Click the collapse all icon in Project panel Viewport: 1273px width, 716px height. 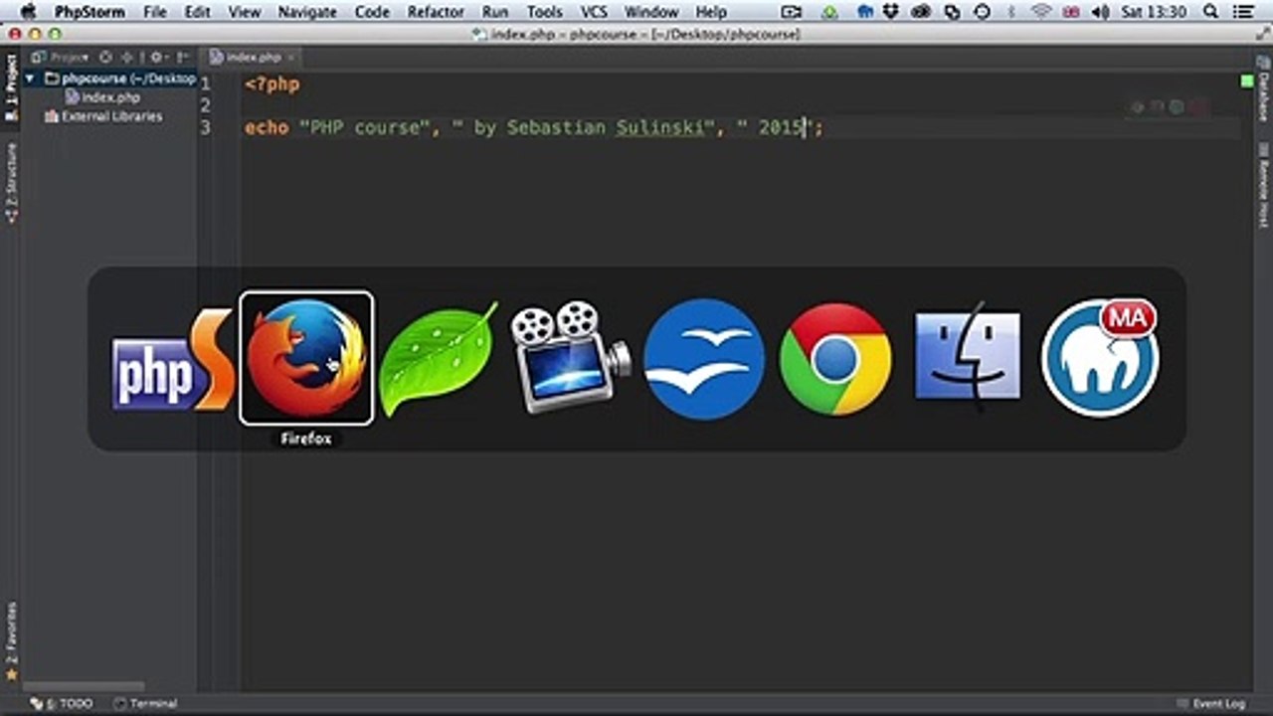click(127, 58)
